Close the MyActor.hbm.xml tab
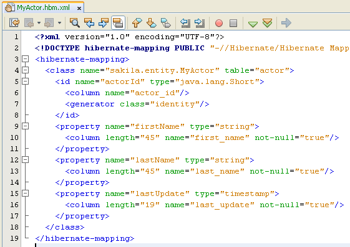 (x=79, y=9)
